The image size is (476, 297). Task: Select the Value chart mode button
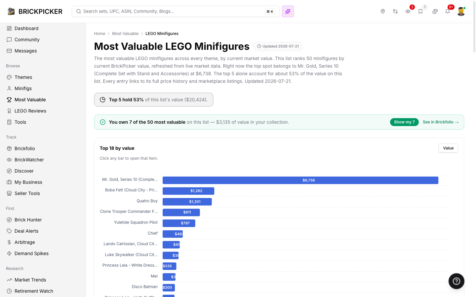(x=448, y=148)
